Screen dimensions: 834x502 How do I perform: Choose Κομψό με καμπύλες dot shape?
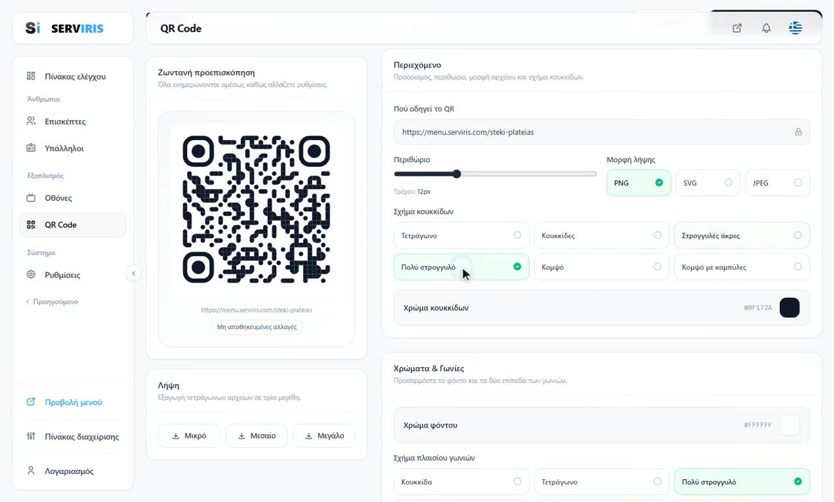(x=742, y=267)
